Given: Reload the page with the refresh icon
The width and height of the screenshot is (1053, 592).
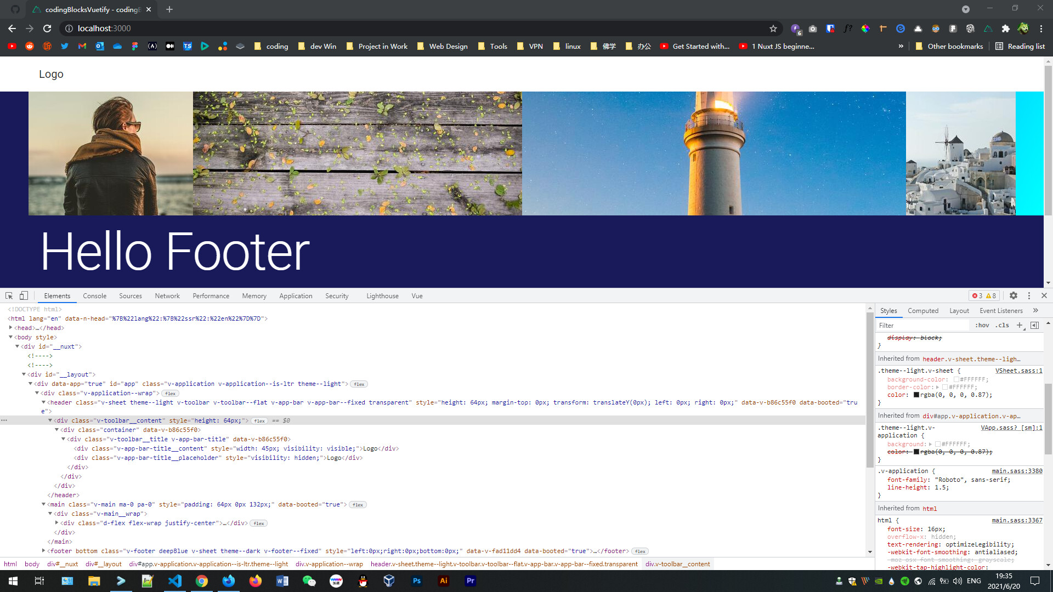Looking at the screenshot, I should click(x=48, y=29).
